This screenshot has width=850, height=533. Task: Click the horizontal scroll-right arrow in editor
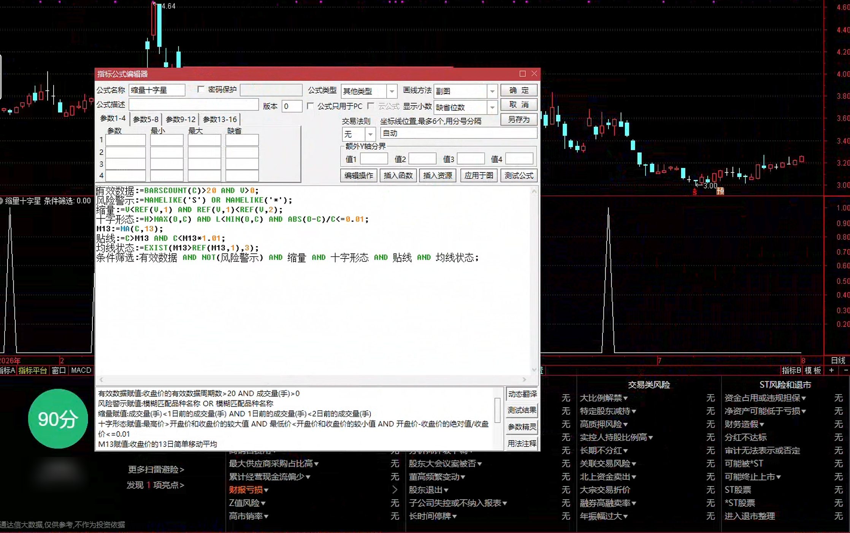click(x=524, y=379)
